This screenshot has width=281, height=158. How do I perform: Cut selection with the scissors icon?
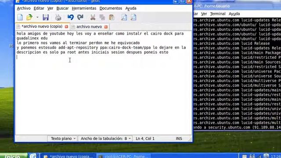coord(93,18)
